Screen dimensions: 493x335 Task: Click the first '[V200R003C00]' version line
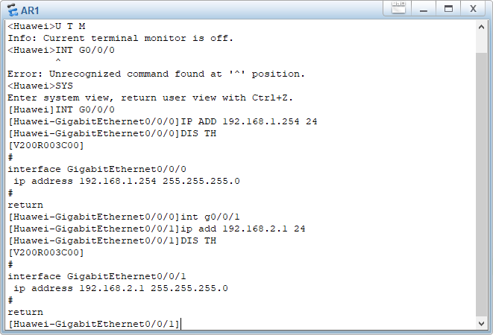tap(46, 146)
